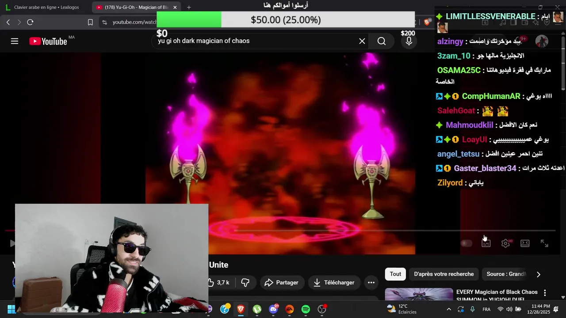Click chat username Gaster_blaster34
This screenshot has height=318, width=566.
(485, 168)
